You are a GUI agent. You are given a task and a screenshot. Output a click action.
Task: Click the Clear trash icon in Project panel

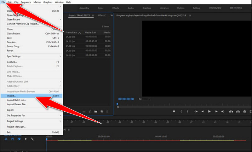107,111
